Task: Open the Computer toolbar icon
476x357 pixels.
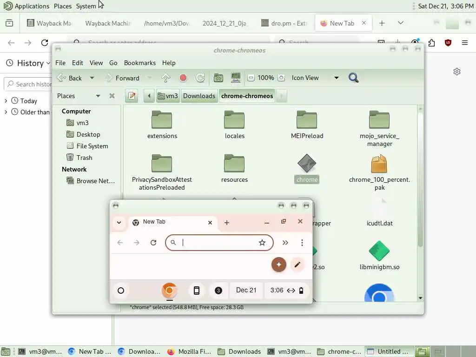Action: coord(236,78)
